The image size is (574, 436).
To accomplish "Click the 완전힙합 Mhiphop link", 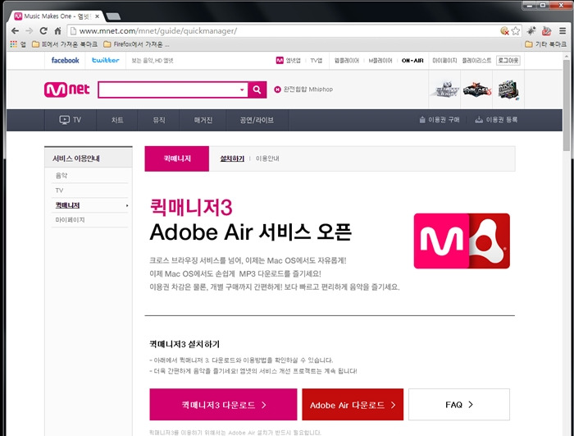I will [303, 89].
